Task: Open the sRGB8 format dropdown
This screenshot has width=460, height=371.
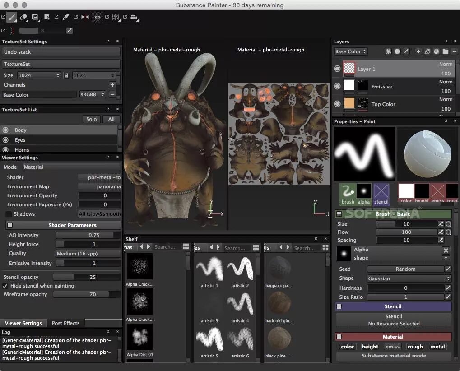Action: (x=93, y=94)
